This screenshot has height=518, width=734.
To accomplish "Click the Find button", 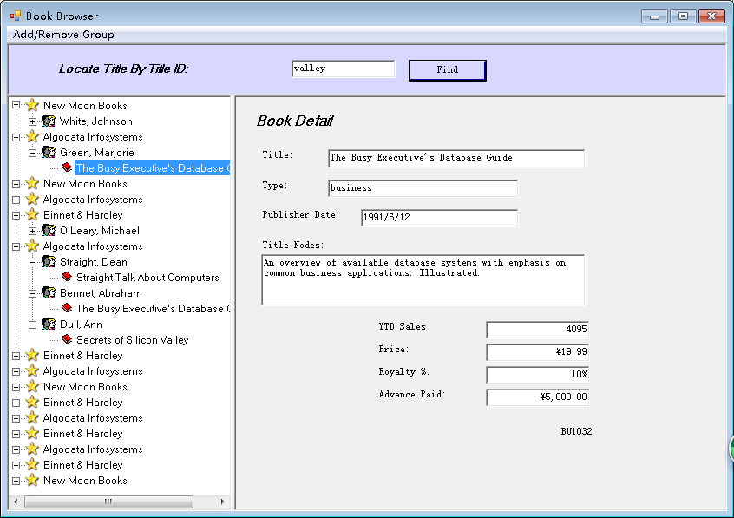I will (x=447, y=69).
